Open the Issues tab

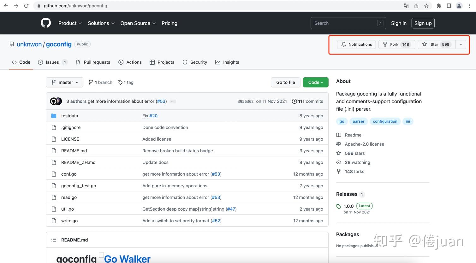click(x=52, y=62)
